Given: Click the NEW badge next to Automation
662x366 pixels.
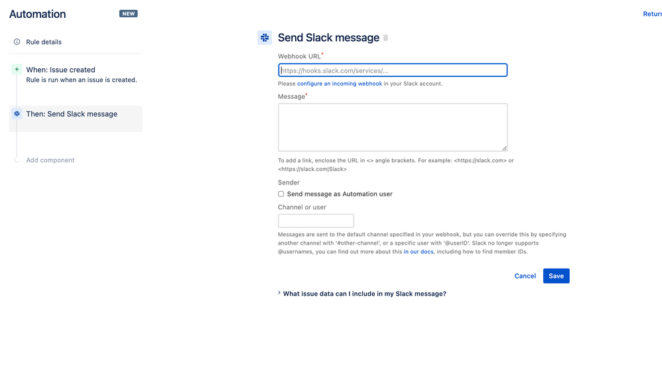Looking at the screenshot, I should (128, 13).
